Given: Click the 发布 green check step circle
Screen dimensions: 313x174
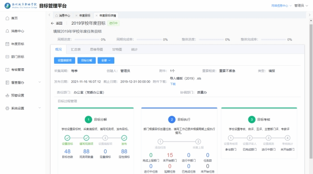Looking at the screenshot, I should (x=124, y=138).
